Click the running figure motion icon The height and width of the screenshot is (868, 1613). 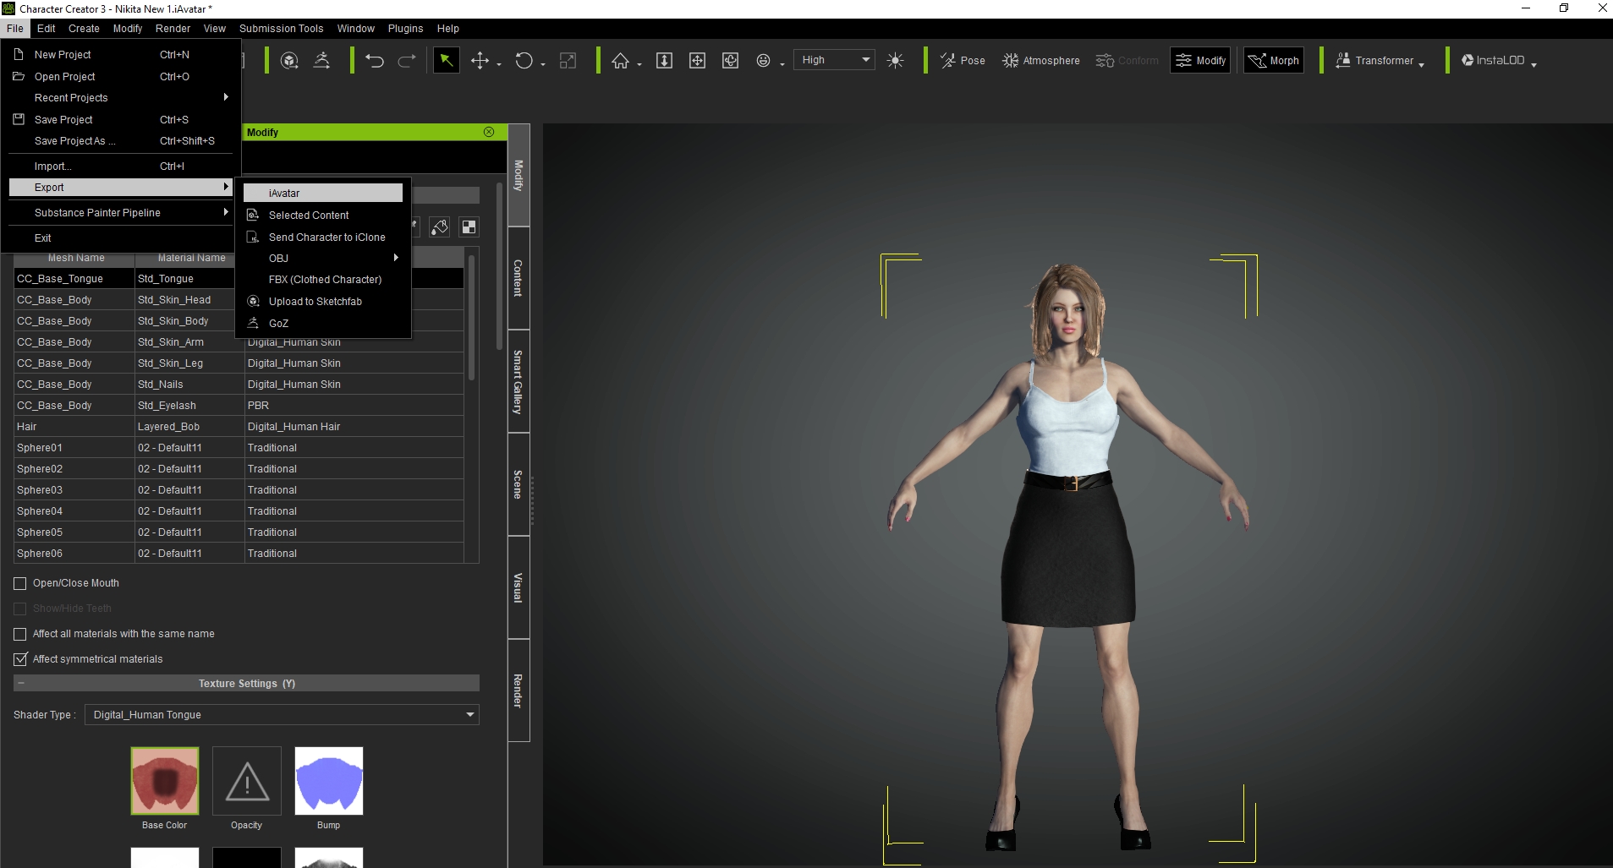pos(321,60)
